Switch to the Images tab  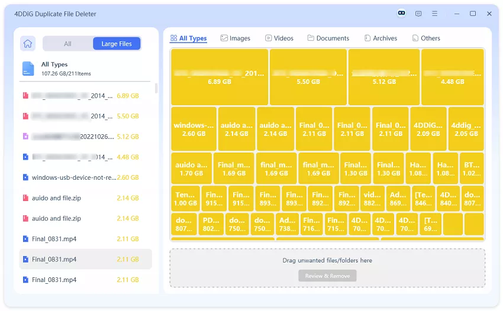(x=235, y=38)
